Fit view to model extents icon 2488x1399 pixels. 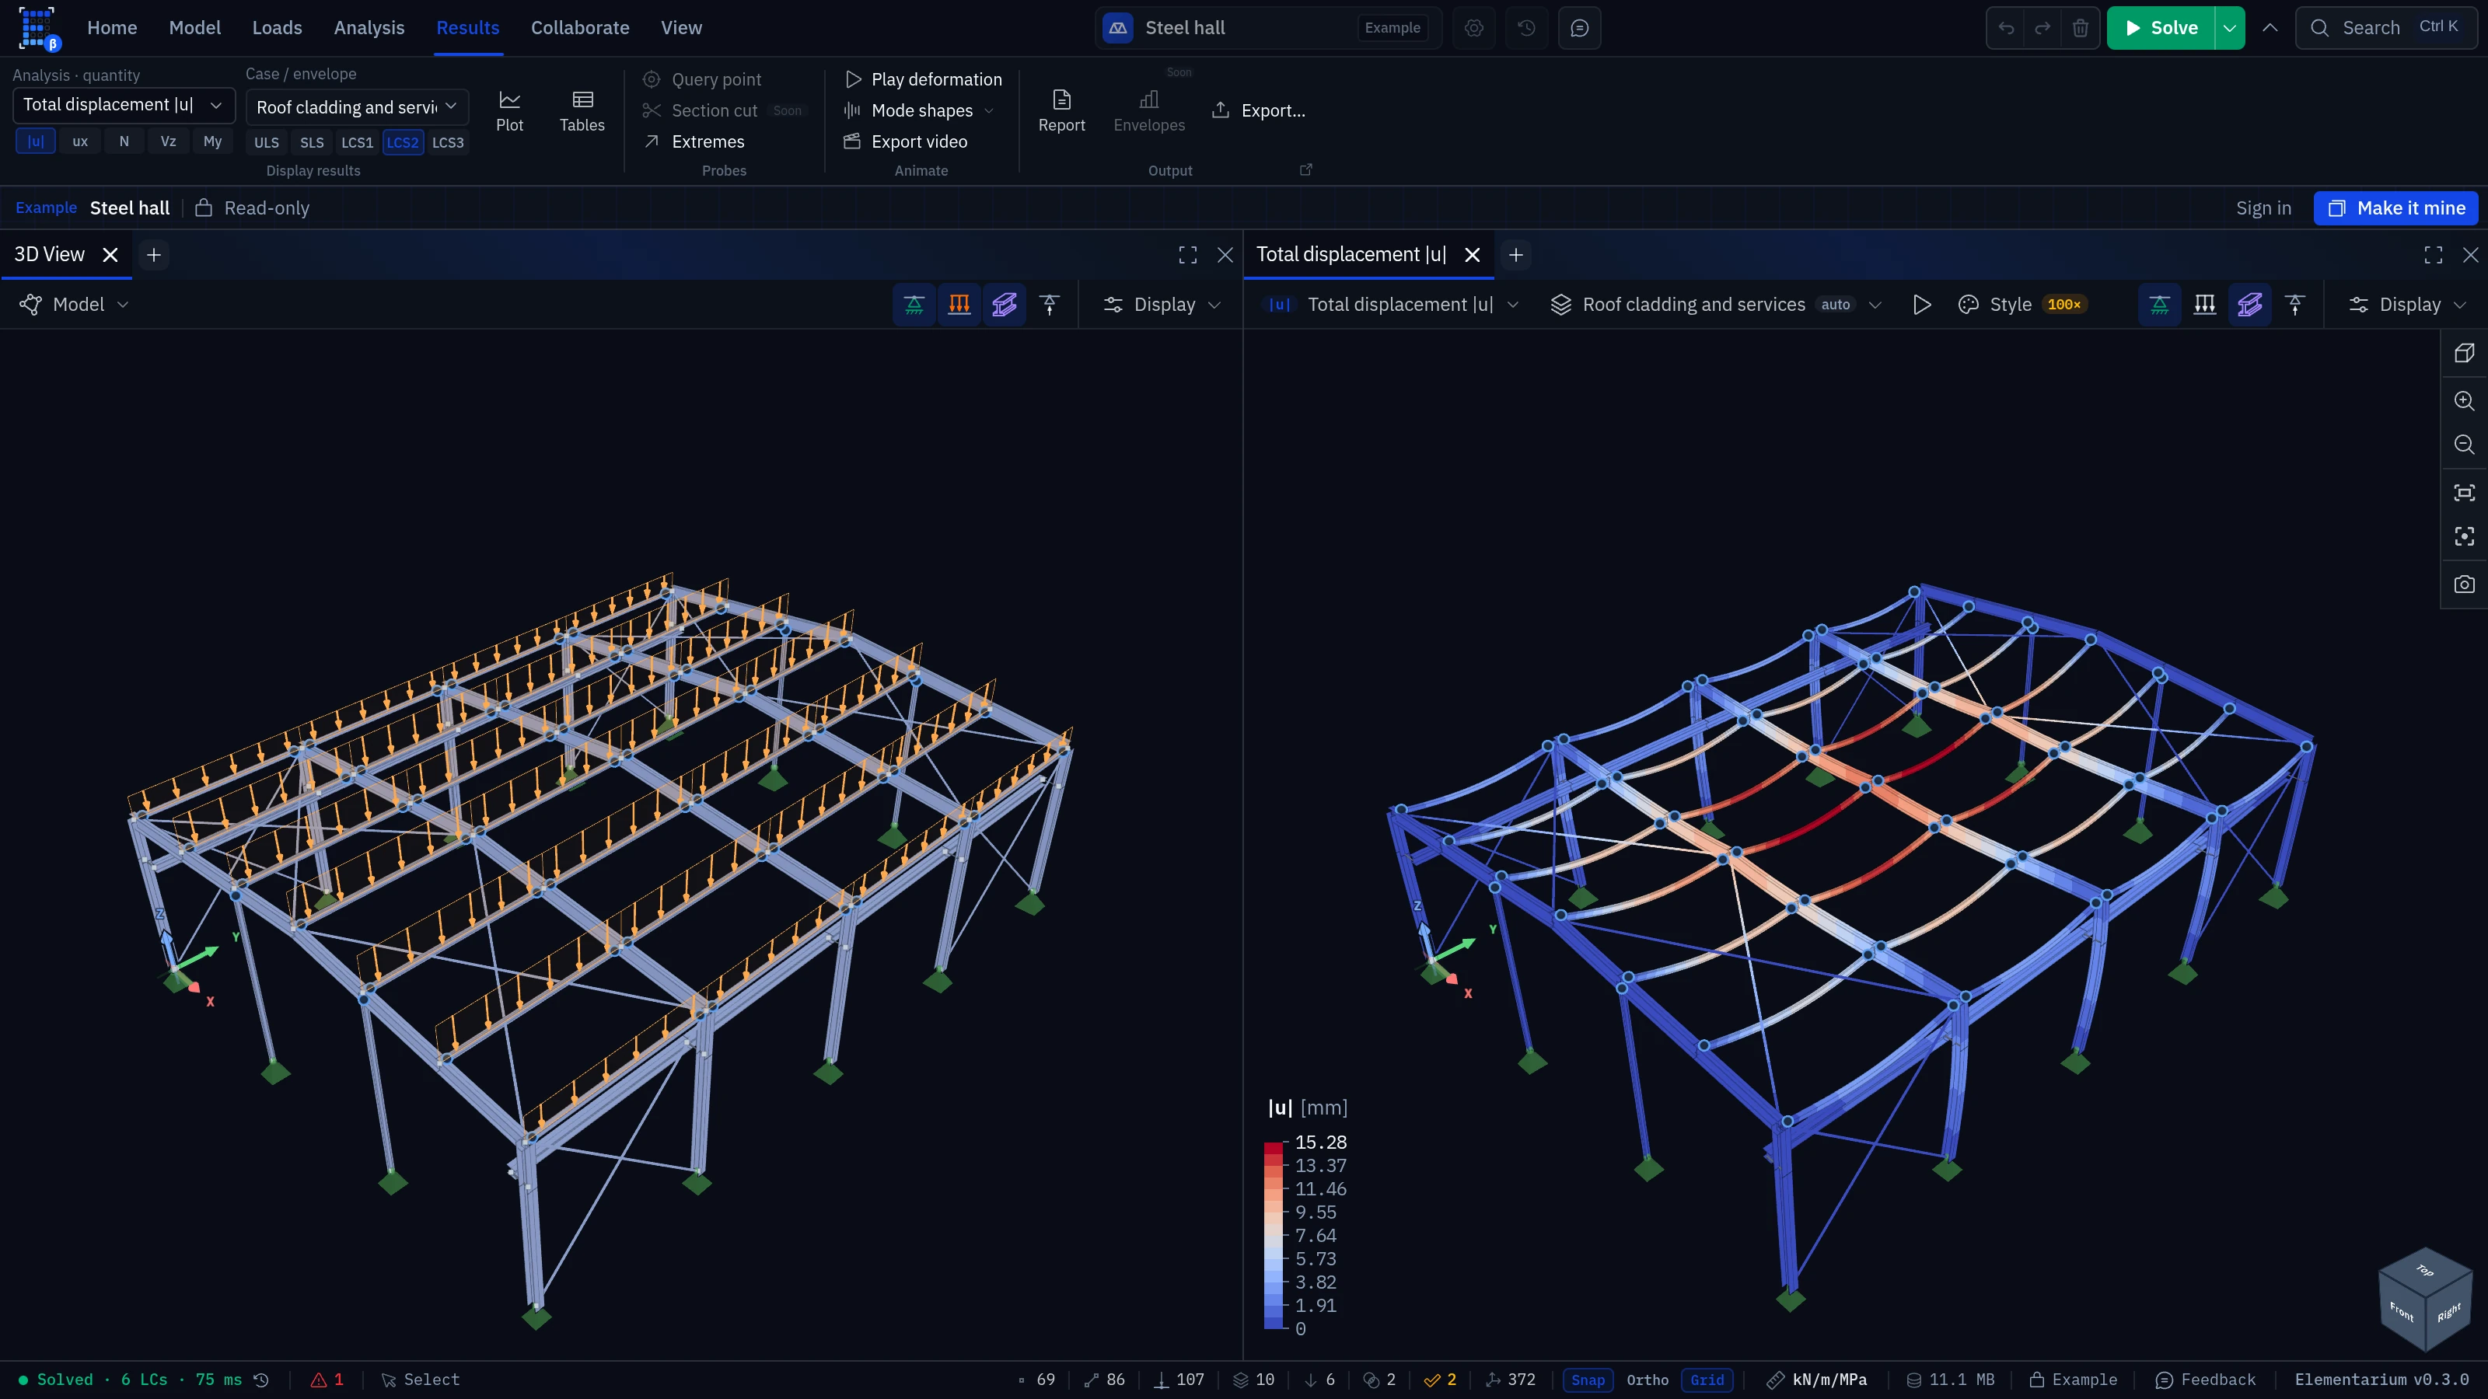[2464, 493]
